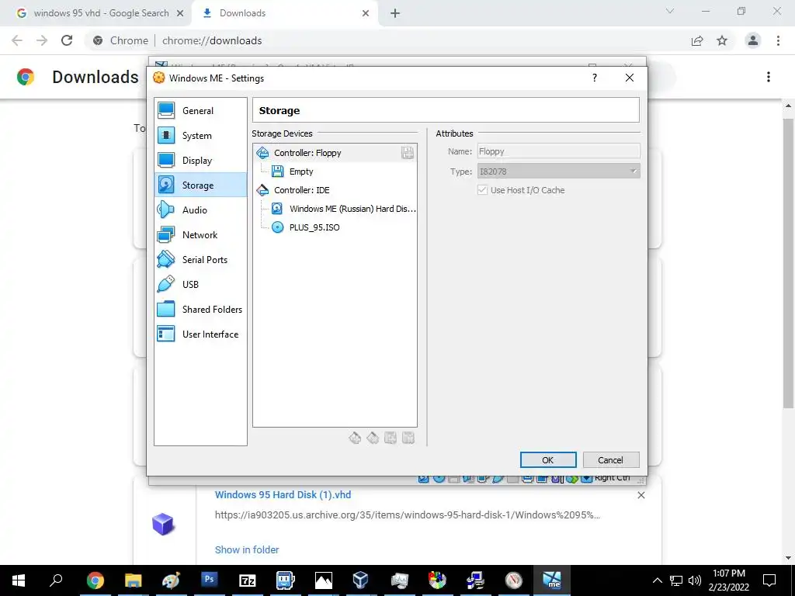This screenshot has height=596, width=795.
Task: Click the help question mark in Settings title bar
Action: point(594,78)
